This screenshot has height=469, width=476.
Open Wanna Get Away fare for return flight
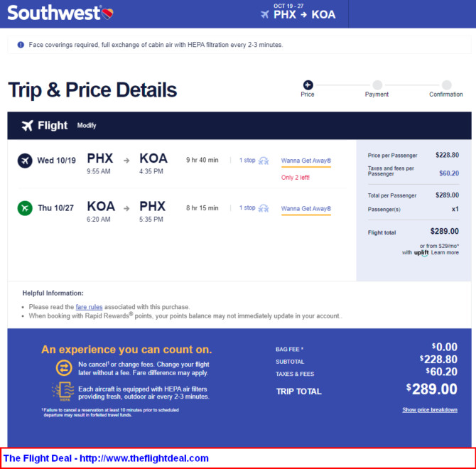click(306, 208)
